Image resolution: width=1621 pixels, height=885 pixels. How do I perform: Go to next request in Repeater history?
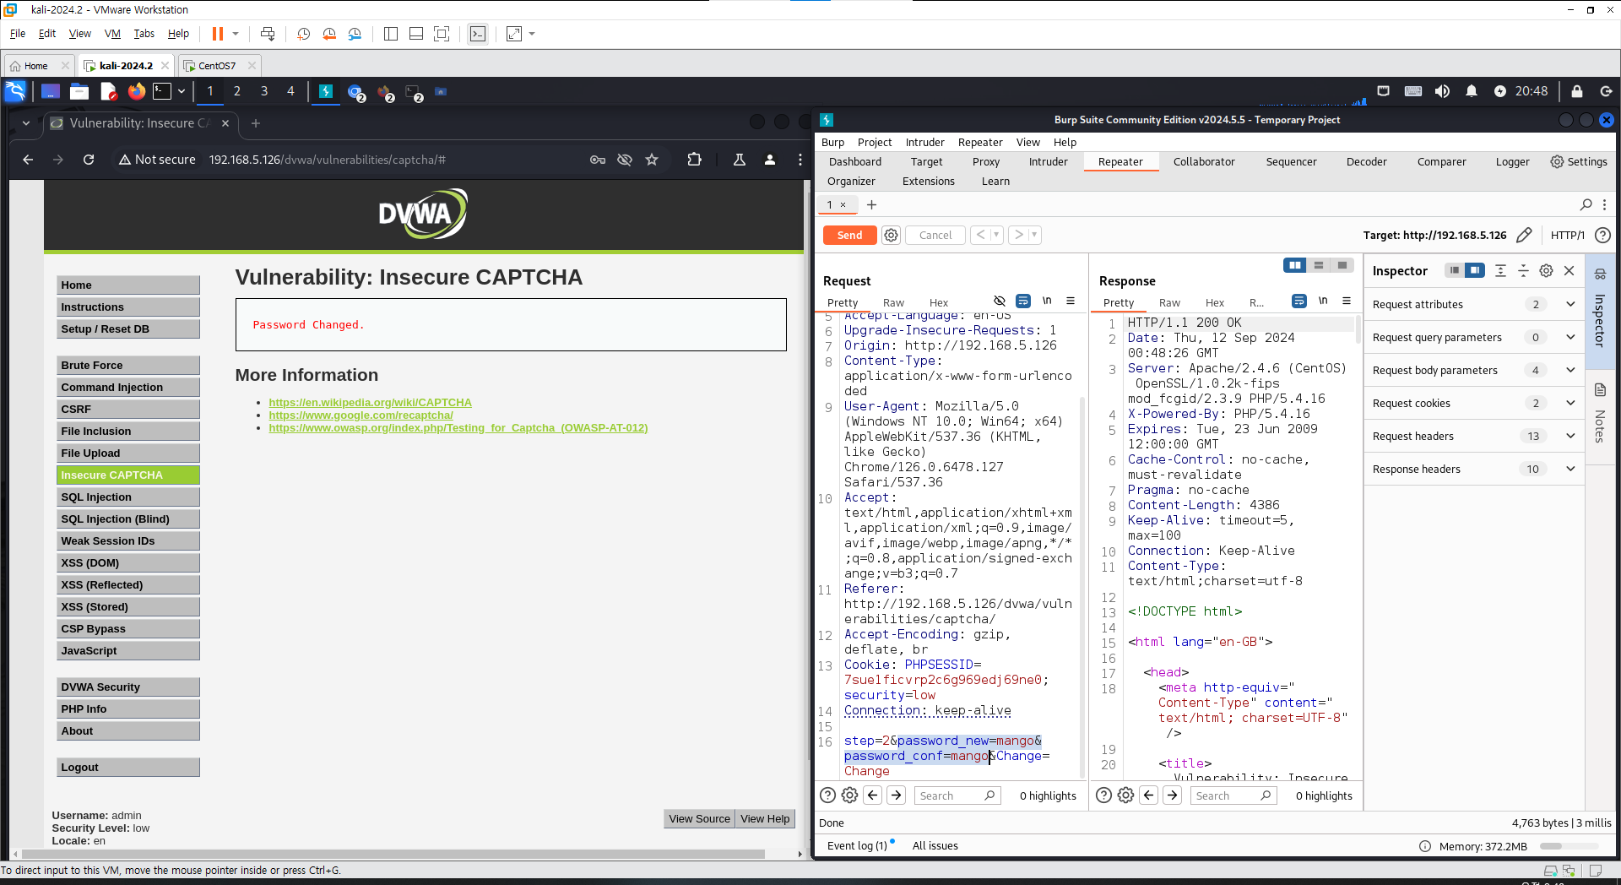(x=1018, y=235)
